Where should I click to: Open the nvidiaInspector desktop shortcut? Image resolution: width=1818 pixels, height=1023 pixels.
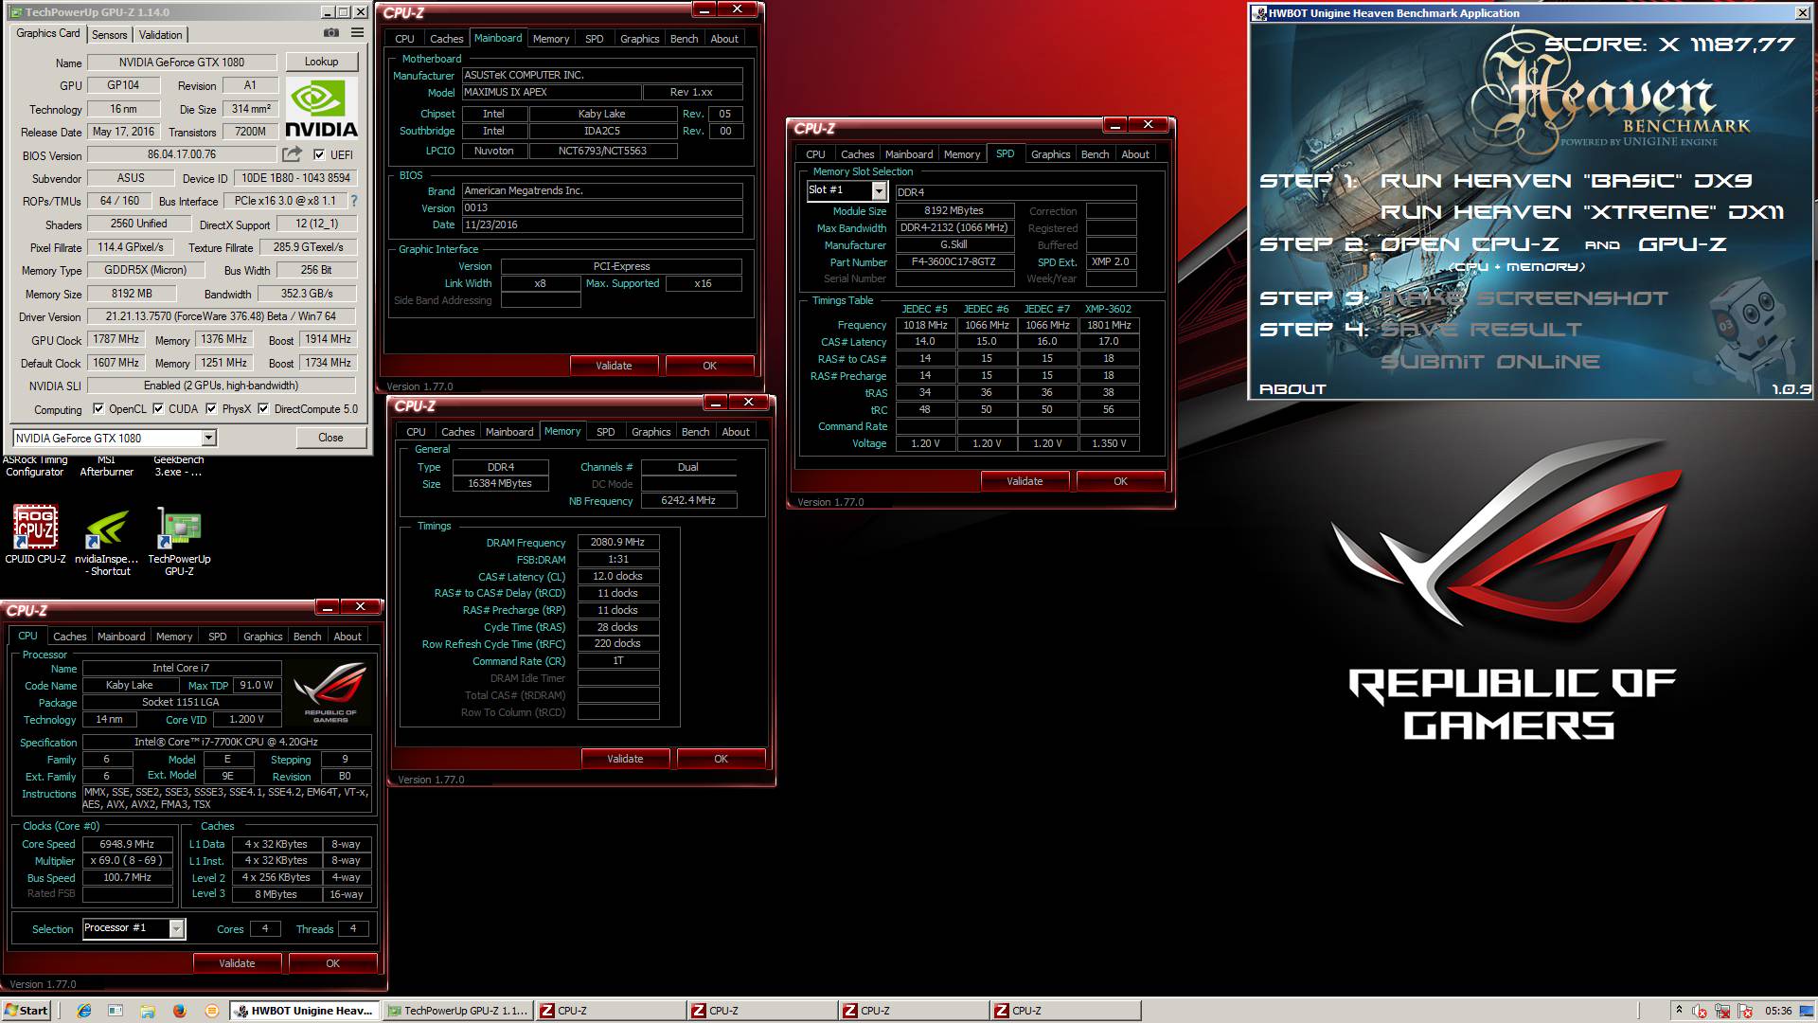coord(107,543)
